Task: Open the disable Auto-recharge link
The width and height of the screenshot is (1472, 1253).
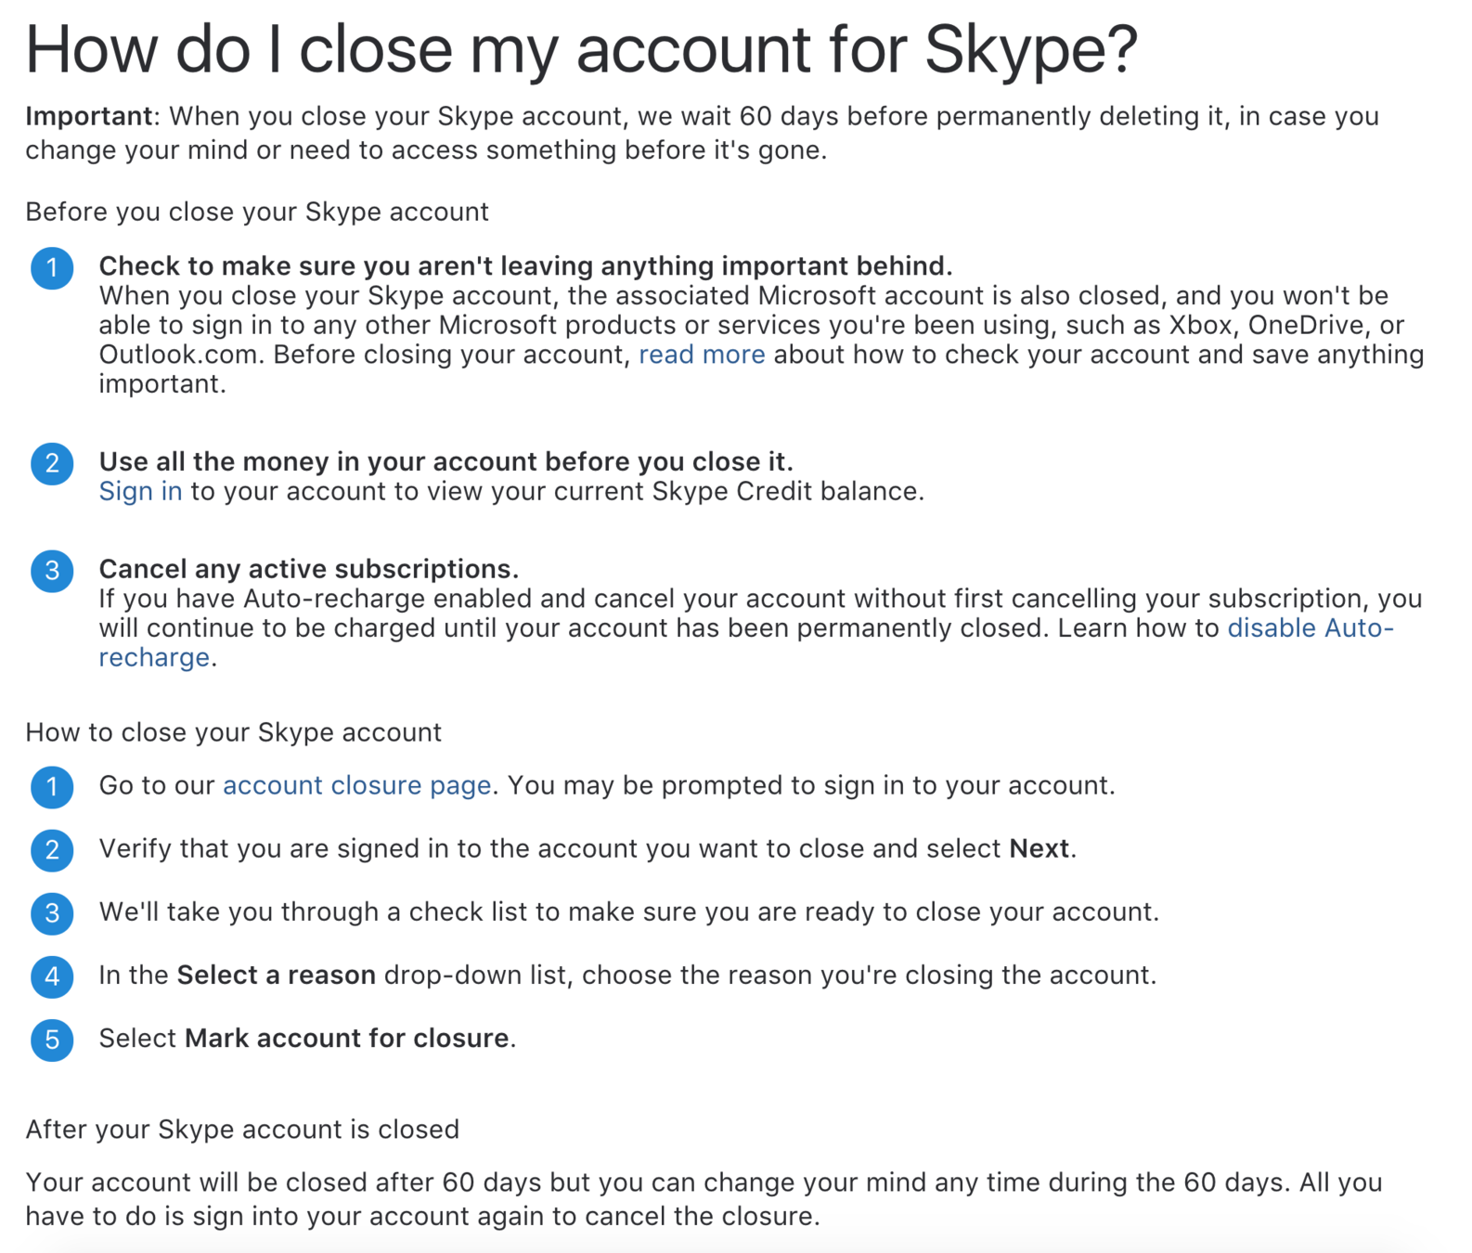Action: coord(1310,628)
